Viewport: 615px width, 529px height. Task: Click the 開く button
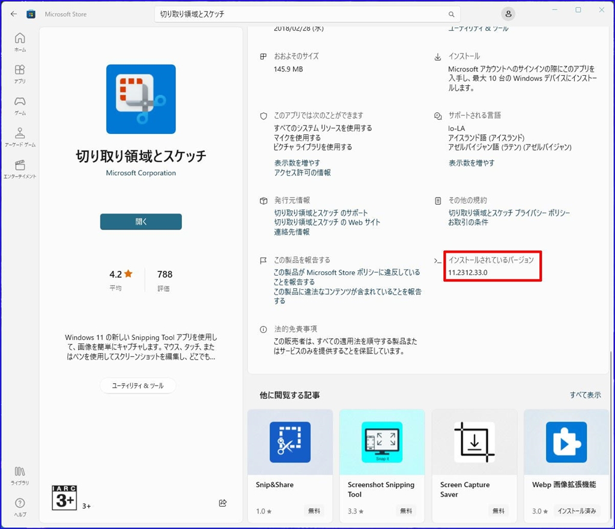click(141, 222)
